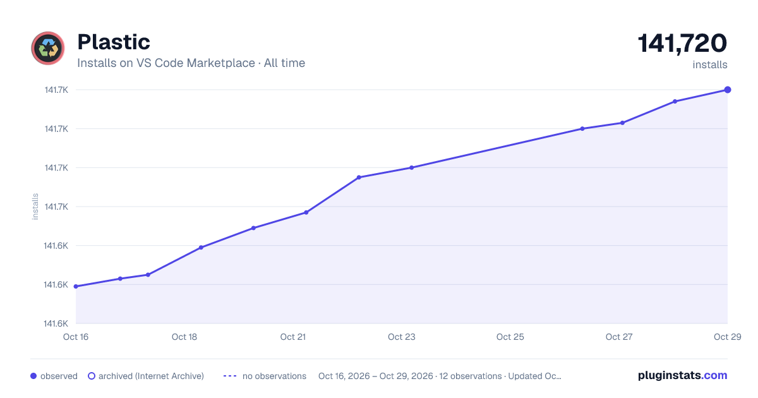
Task: Click the 'no observations' legend label
Action: tap(274, 376)
